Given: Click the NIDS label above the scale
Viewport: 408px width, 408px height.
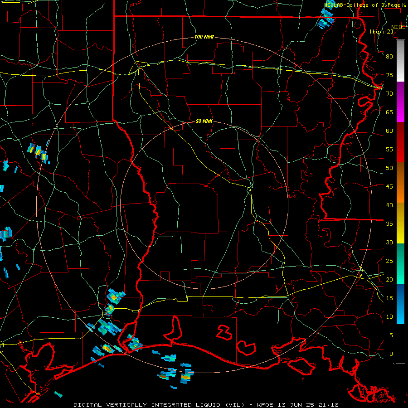Looking at the screenshot, I should [398, 27].
